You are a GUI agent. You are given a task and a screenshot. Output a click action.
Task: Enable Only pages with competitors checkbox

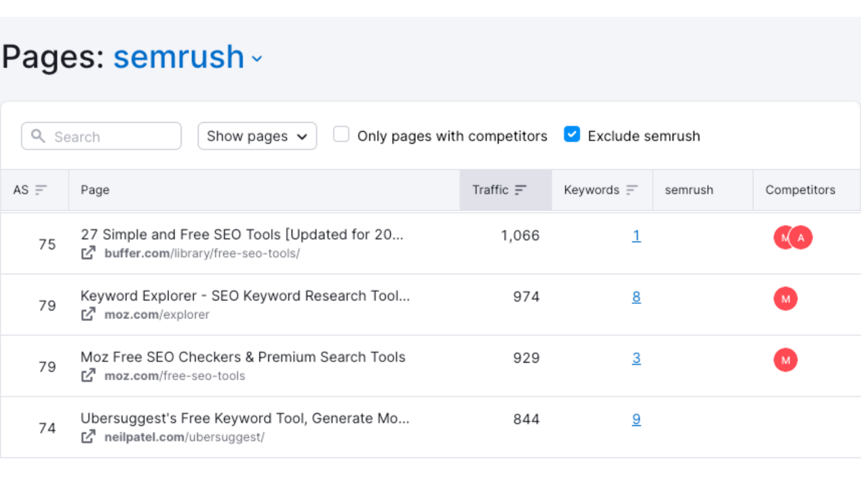(341, 134)
